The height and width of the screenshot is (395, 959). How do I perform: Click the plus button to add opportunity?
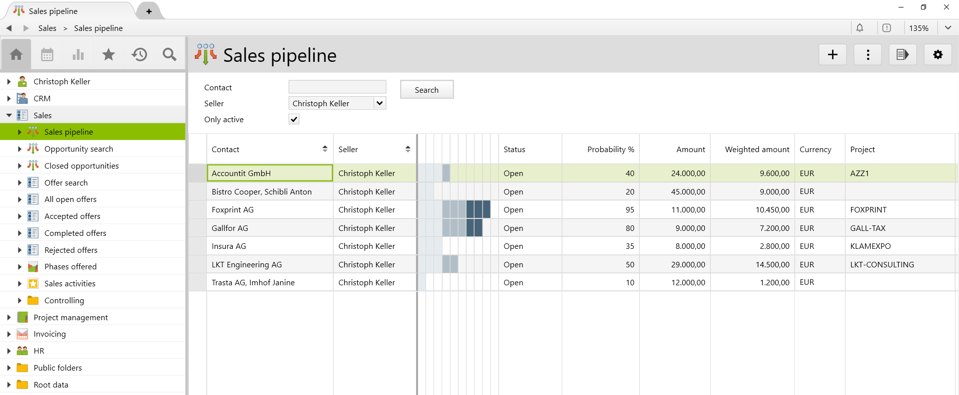click(832, 55)
